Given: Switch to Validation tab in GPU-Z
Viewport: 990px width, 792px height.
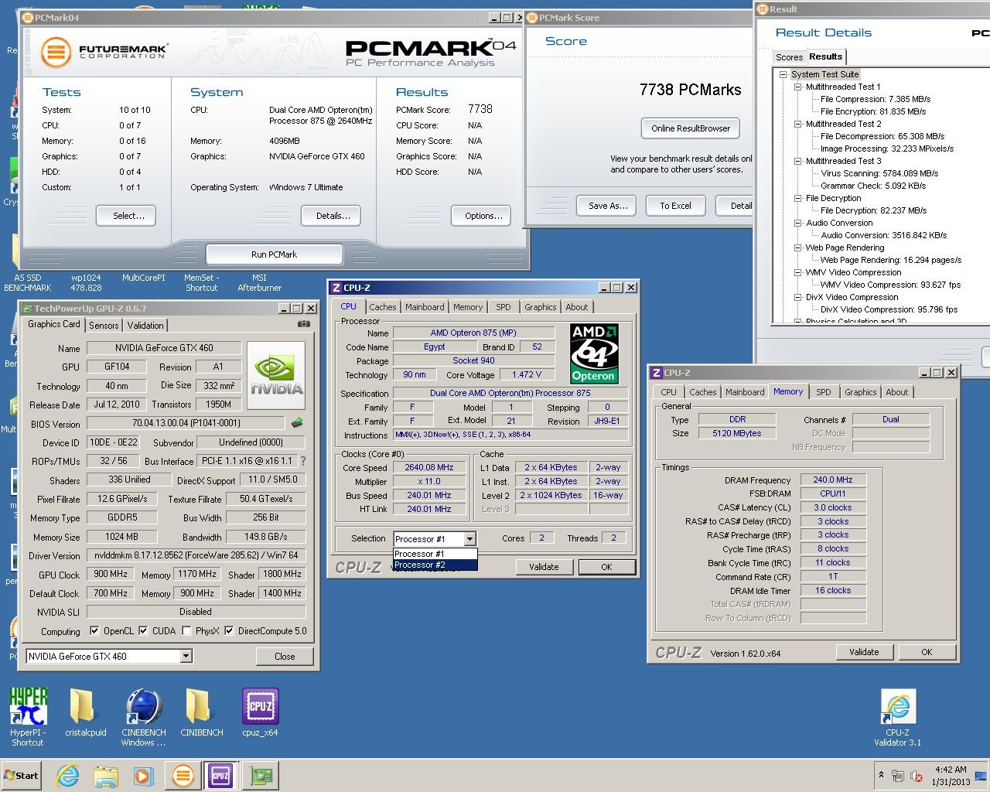Looking at the screenshot, I should point(145,326).
